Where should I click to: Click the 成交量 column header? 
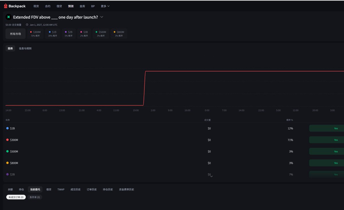click(208, 120)
